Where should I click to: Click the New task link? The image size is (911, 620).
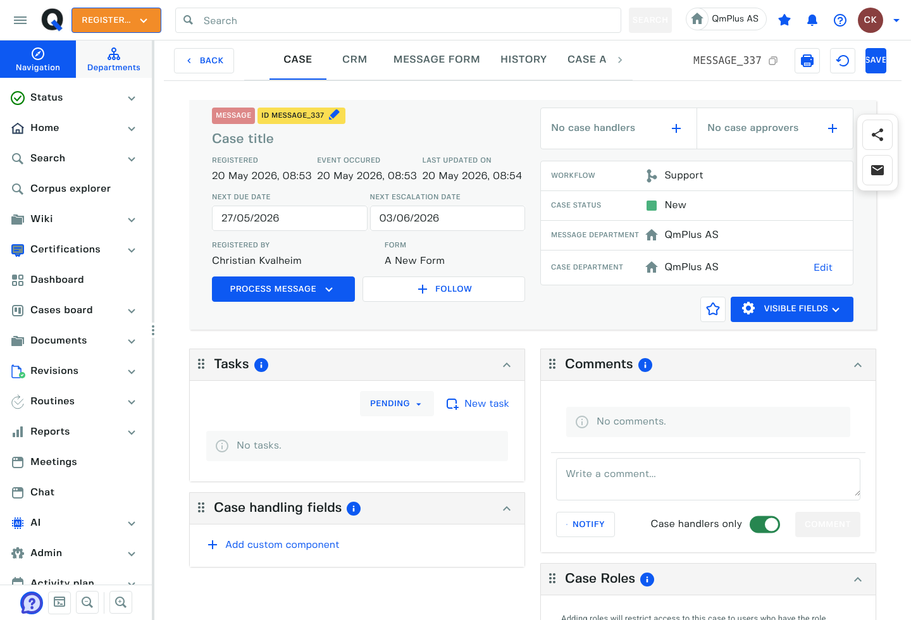point(478,404)
